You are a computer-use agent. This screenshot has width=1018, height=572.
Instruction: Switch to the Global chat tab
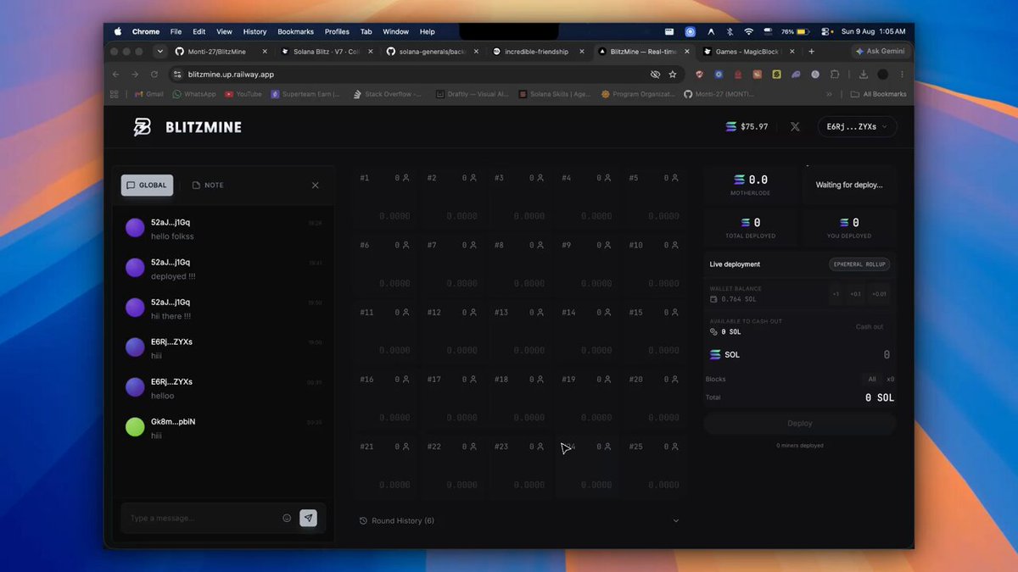click(x=148, y=186)
